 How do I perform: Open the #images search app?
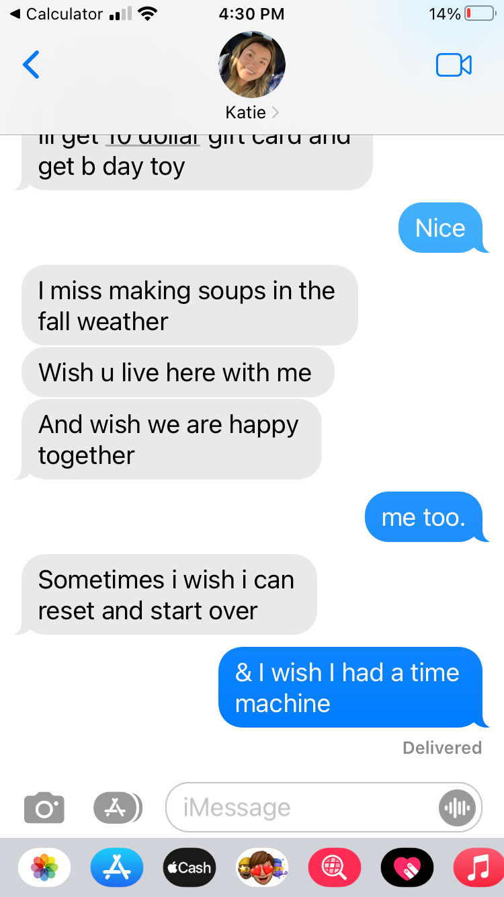[334, 868]
